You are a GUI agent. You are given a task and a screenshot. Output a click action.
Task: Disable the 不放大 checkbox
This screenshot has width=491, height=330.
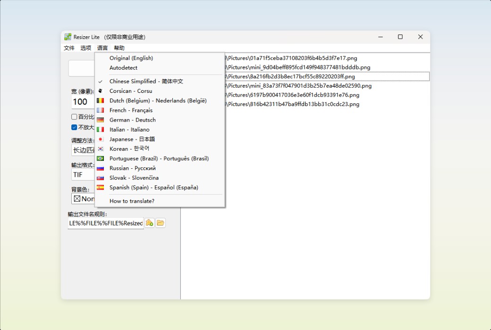point(74,127)
